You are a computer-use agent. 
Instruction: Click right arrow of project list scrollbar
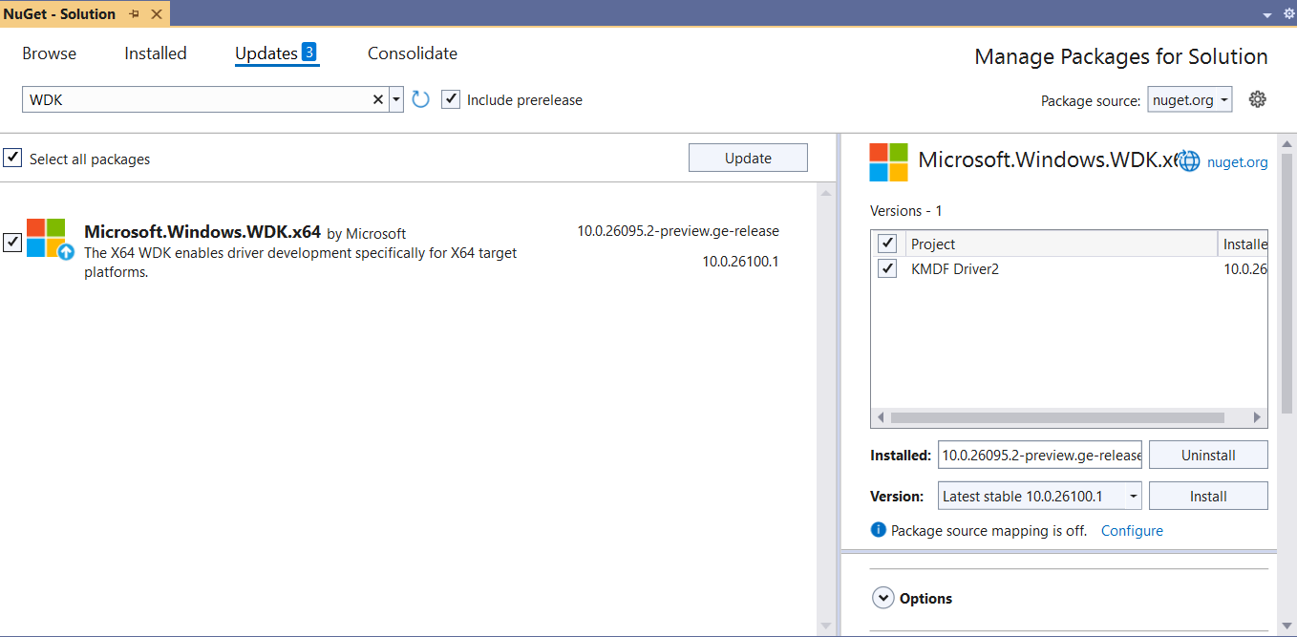(1258, 417)
